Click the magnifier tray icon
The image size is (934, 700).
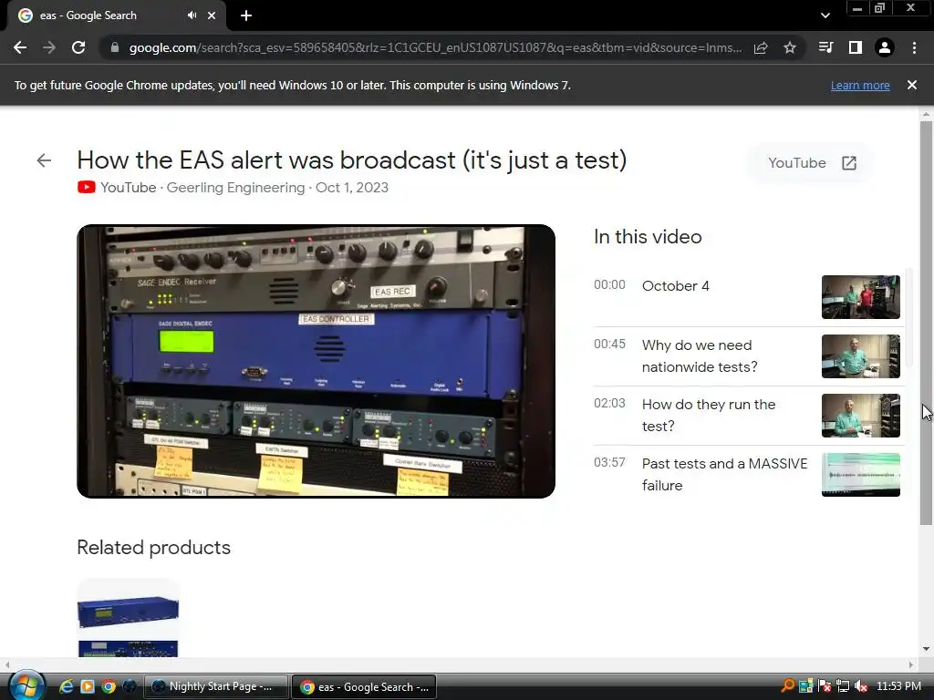point(787,685)
